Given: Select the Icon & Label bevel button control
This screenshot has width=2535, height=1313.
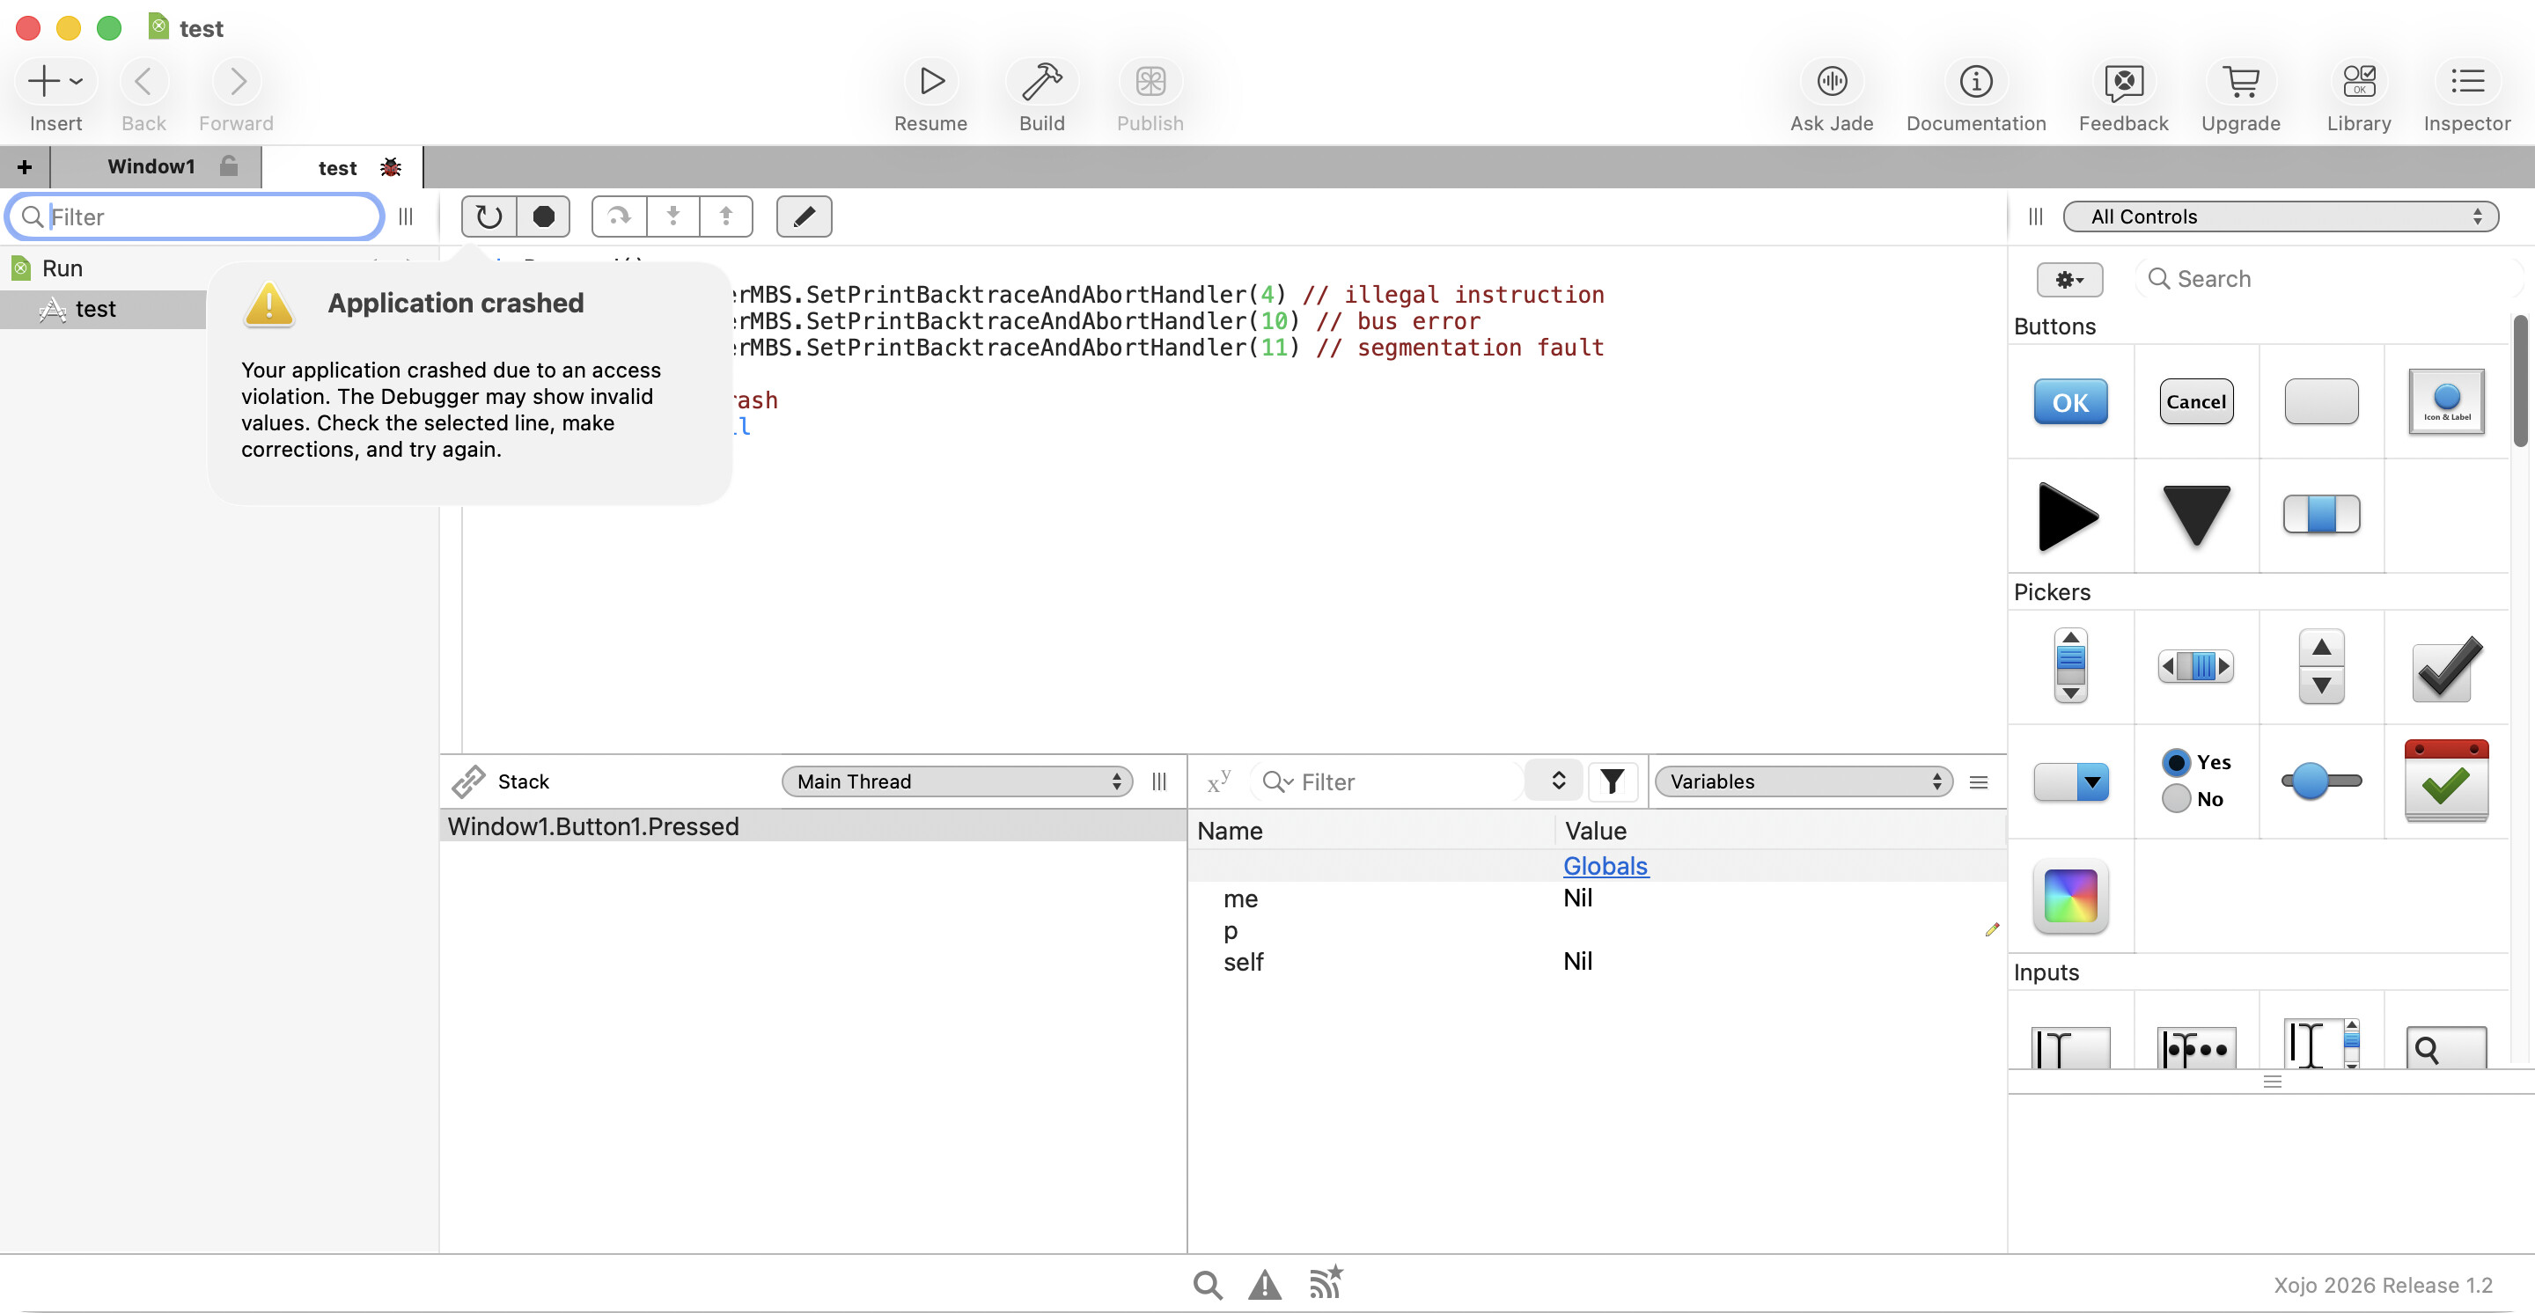Looking at the screenshot, I should (2446, 401).
